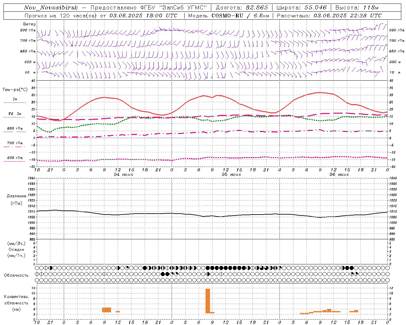Click the longitude value Долгота: 82.865
The image size is (406, 325).
(x=242, y=8)
